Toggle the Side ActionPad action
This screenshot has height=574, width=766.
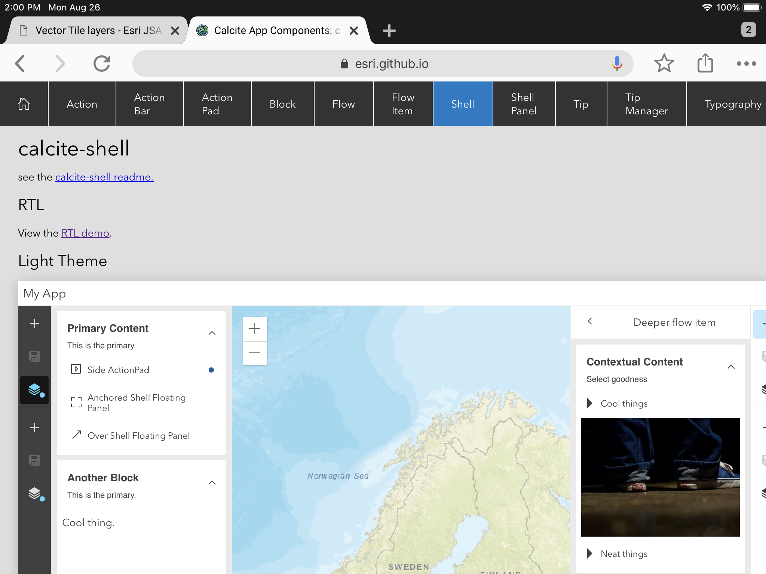point(141,370)
